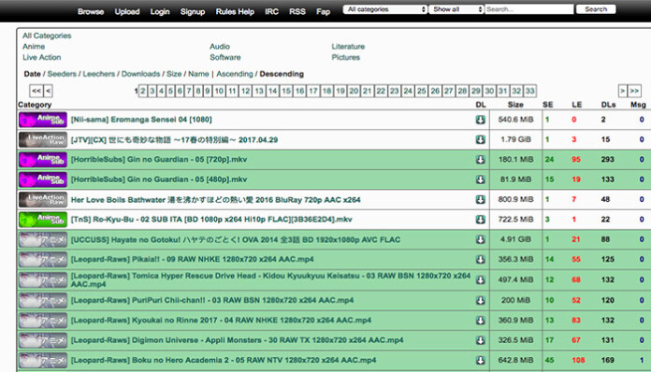Download PuriPuri Chii-chan 03 torrent icon
651x372 pixels.
click(x=481, y=300)
